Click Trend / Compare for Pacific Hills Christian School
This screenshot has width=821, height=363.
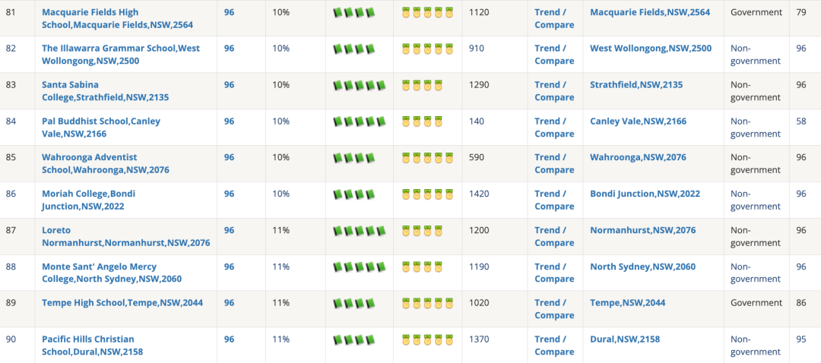[x=554, y=346]
